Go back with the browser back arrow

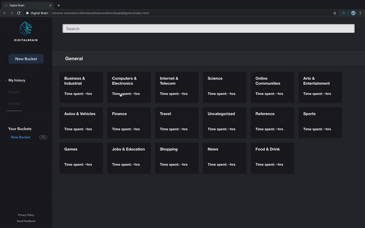click(5, 13)
